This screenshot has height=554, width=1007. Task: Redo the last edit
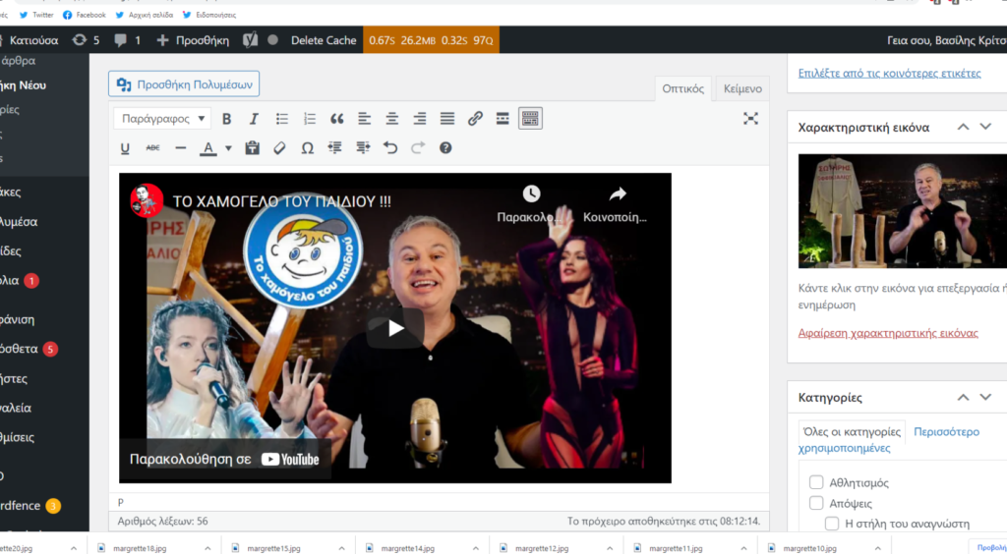coord(417,148)
